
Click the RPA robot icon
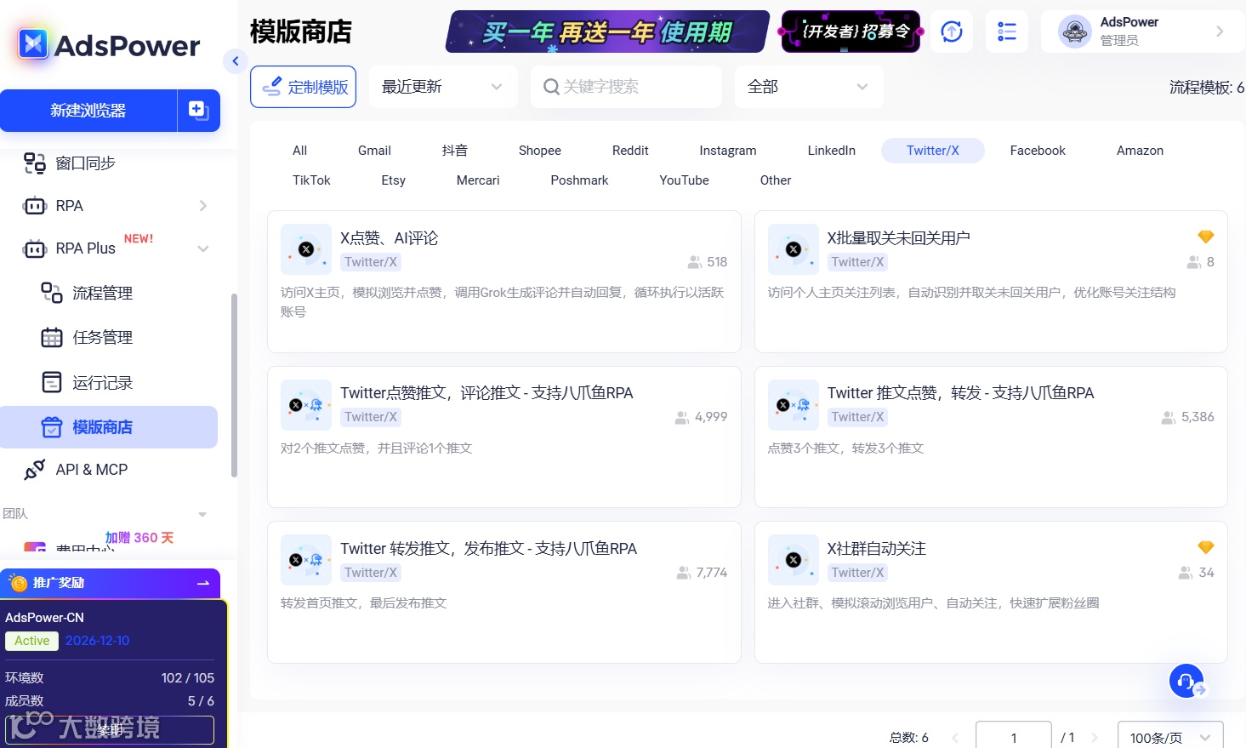coord(35,206)
